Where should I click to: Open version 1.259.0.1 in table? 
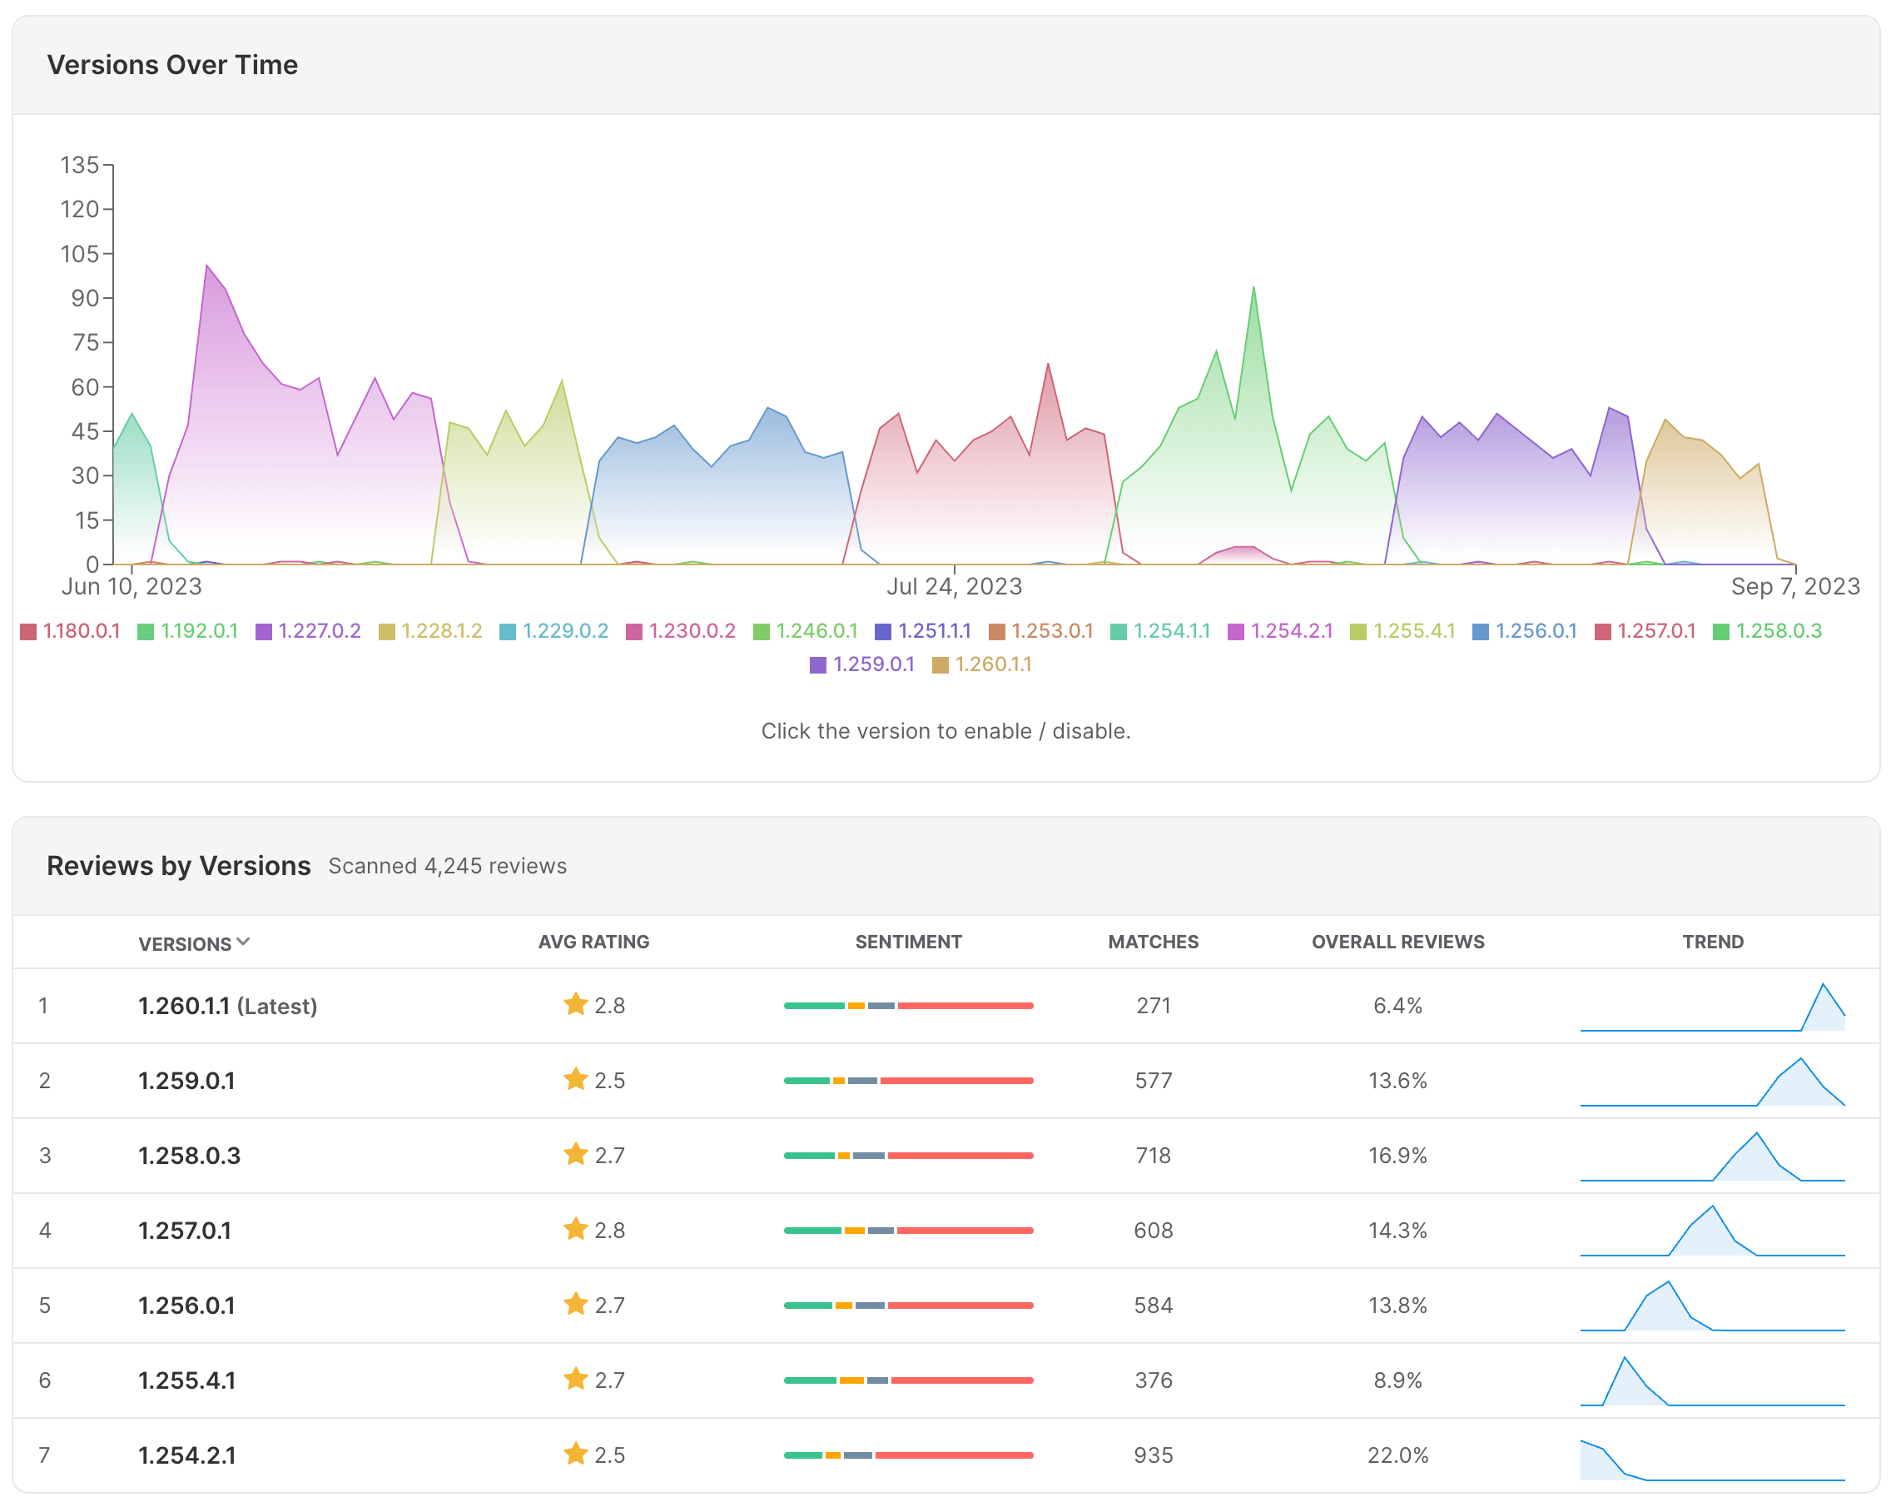tap(186, 1081)
